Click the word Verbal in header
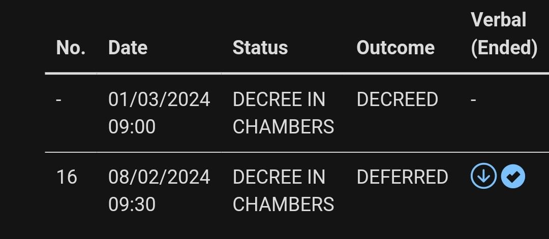Screen dimensions: 549x239 point(498,20)
